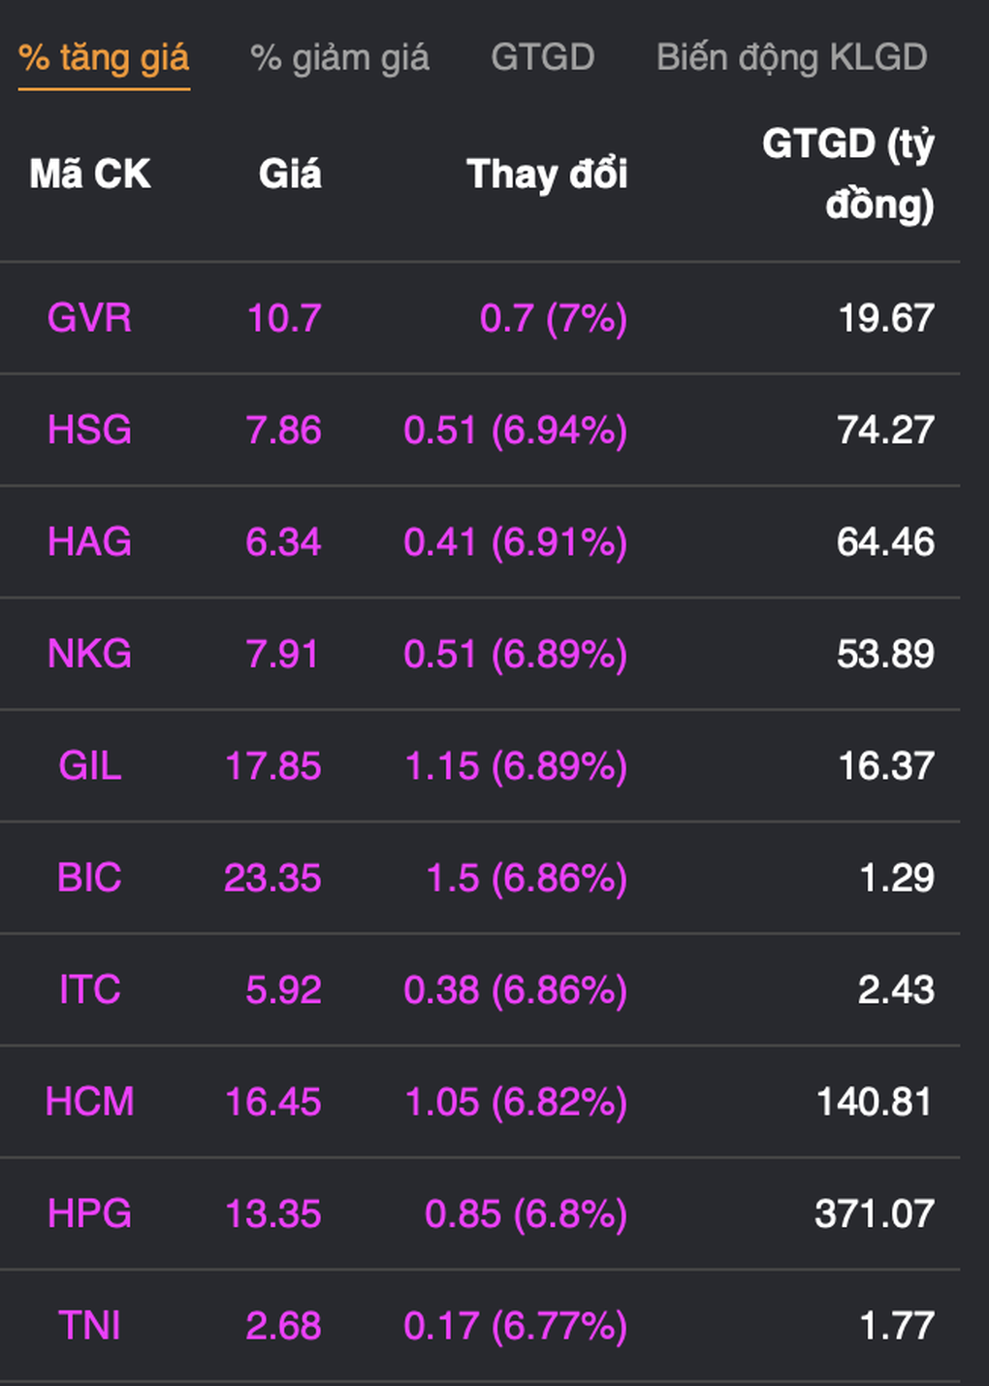The height and width of the screenshot is (1386, 989).
Task: Select the HAG ticker symbol
Action: [89, 542]
